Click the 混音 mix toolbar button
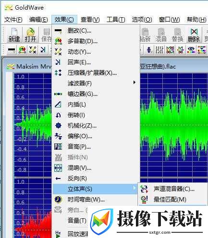Viewport: 208px width, 238px height. click(161, 35)
